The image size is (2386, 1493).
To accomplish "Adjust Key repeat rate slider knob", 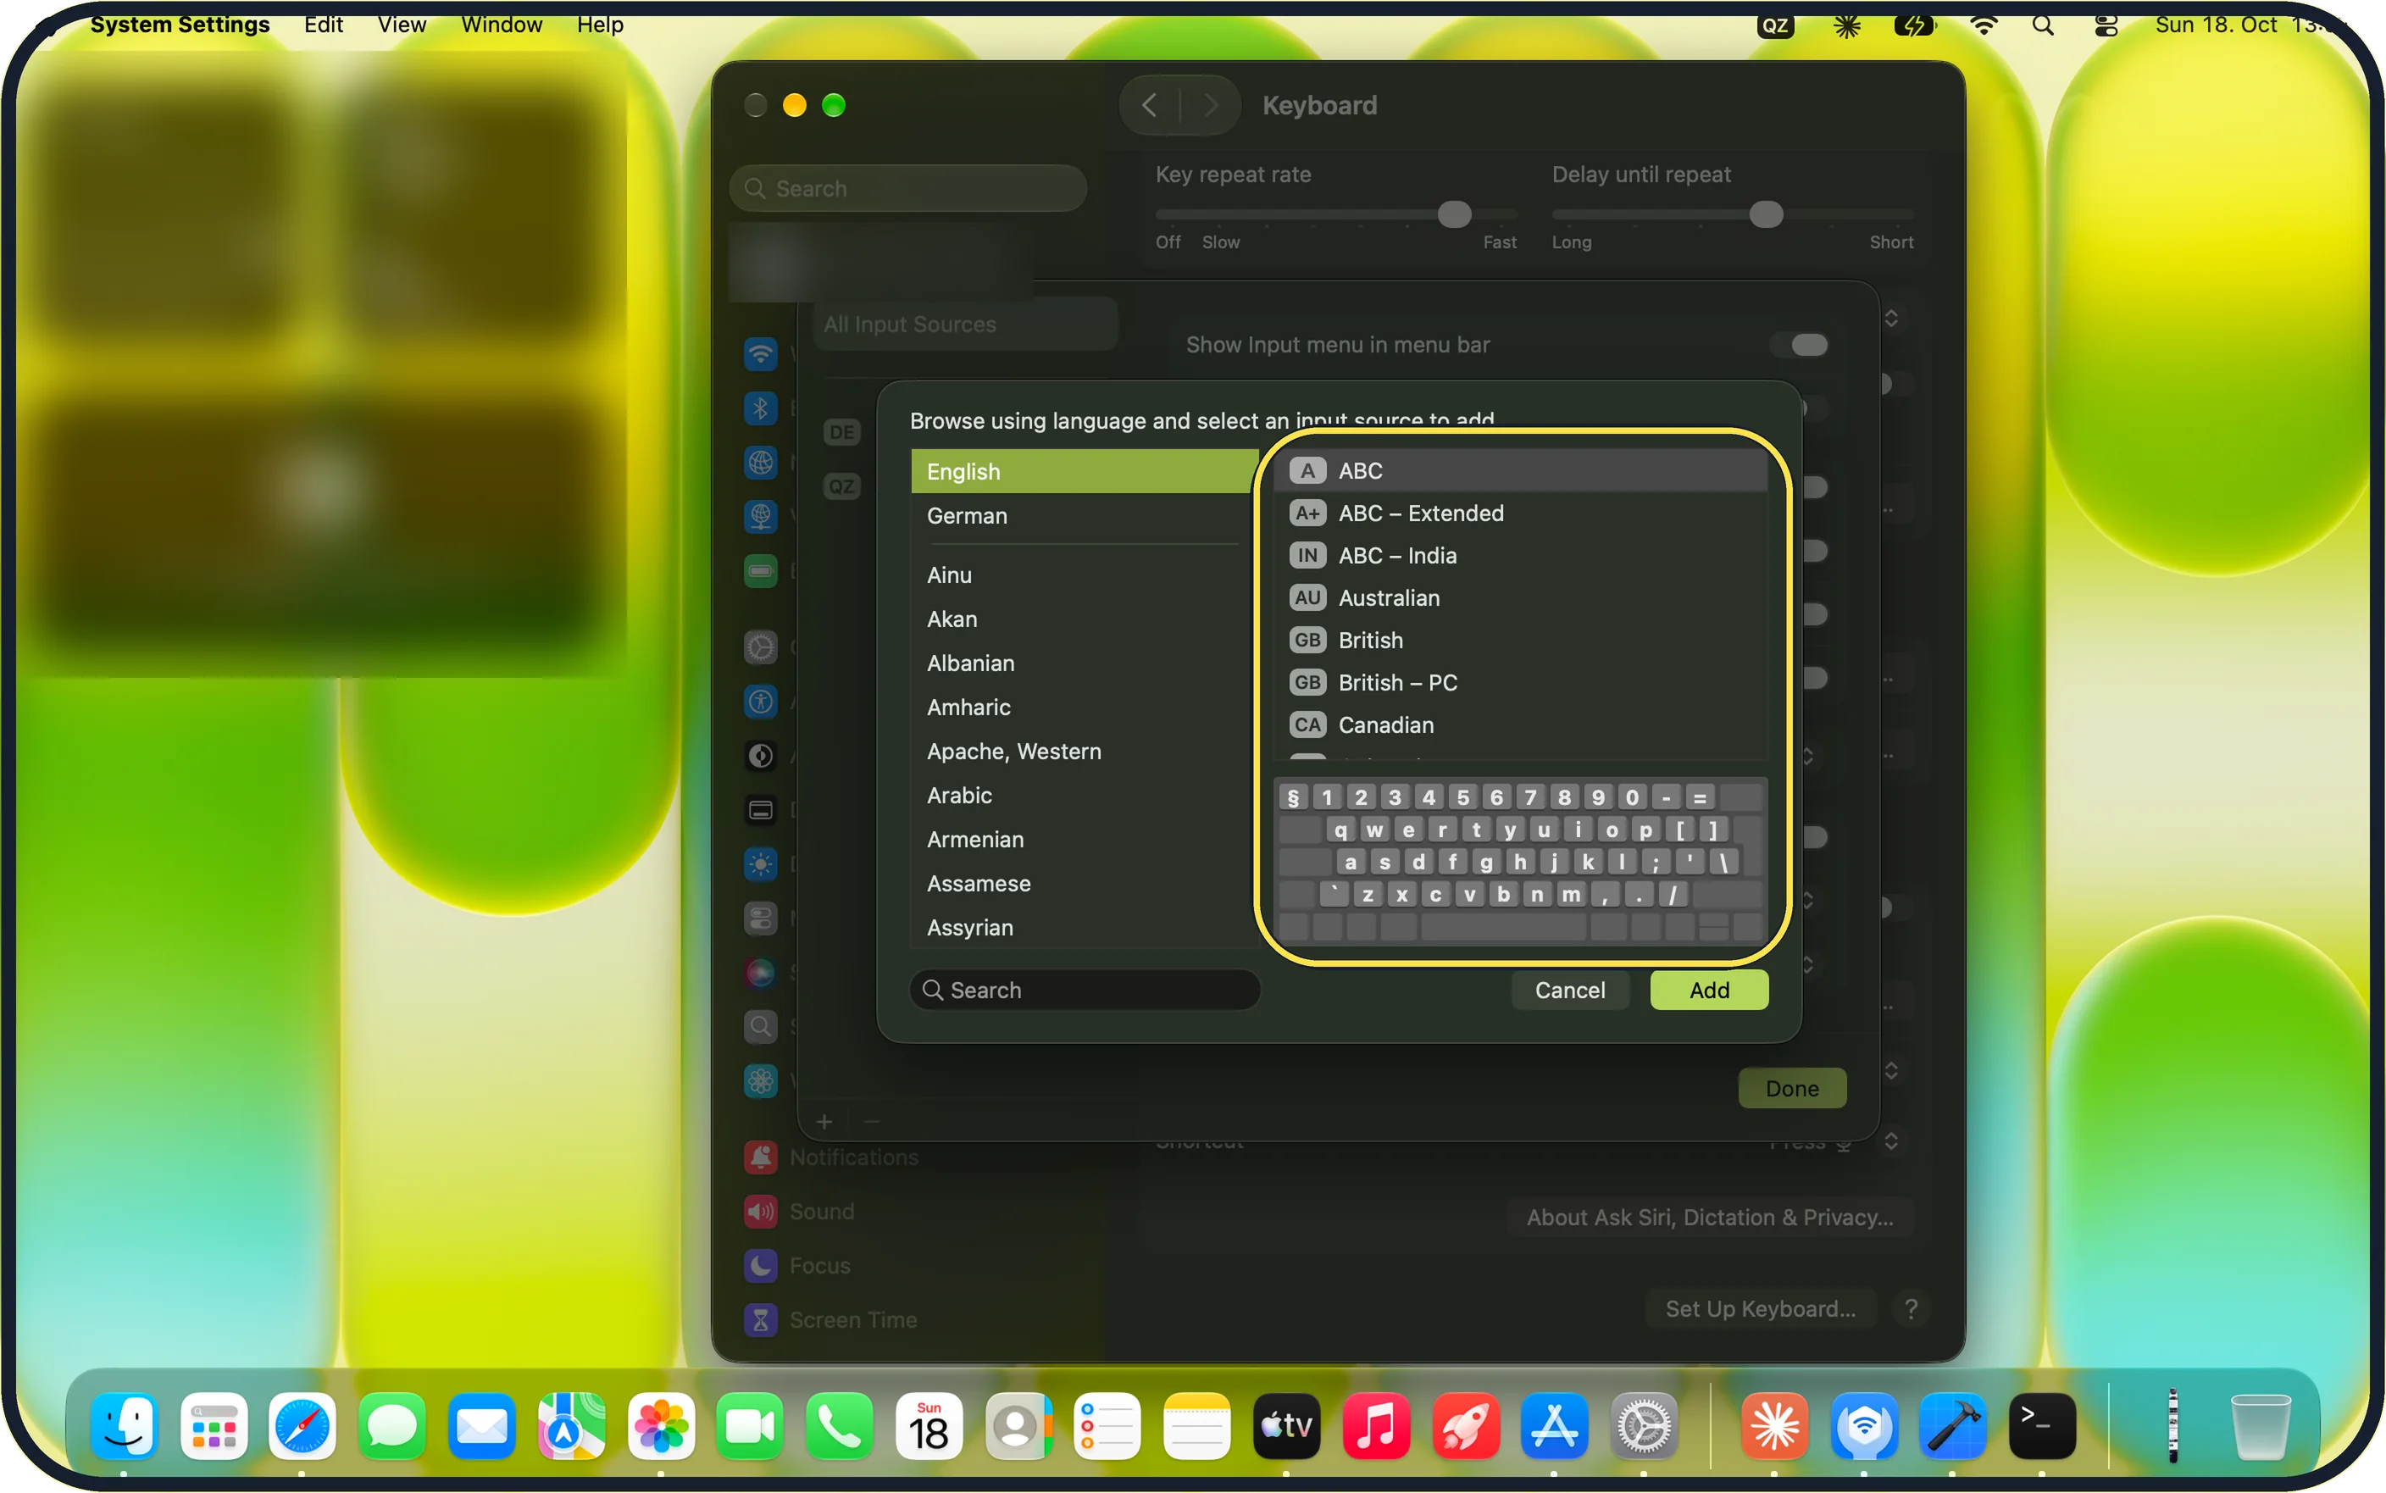I will tap(1454, 214).
